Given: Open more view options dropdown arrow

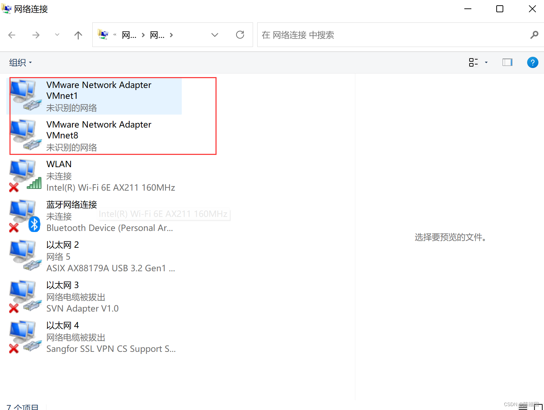Looking at the screenshot, I should (x=486, y=62).
